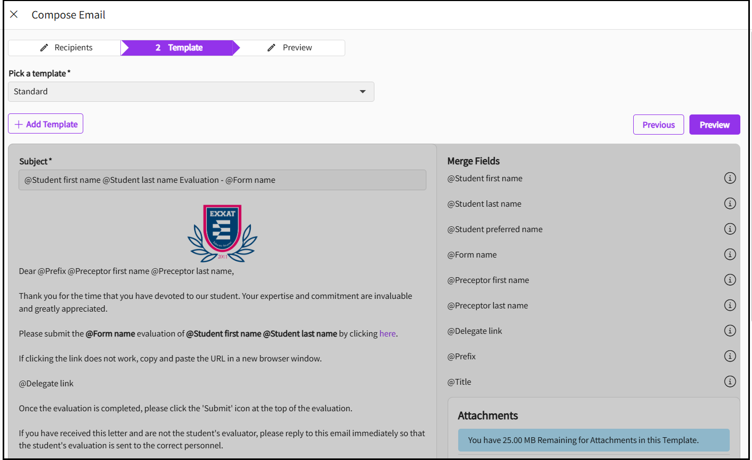Click info icon beside @Student first name
The image size is (752, 460).
[x=730, y=178]
